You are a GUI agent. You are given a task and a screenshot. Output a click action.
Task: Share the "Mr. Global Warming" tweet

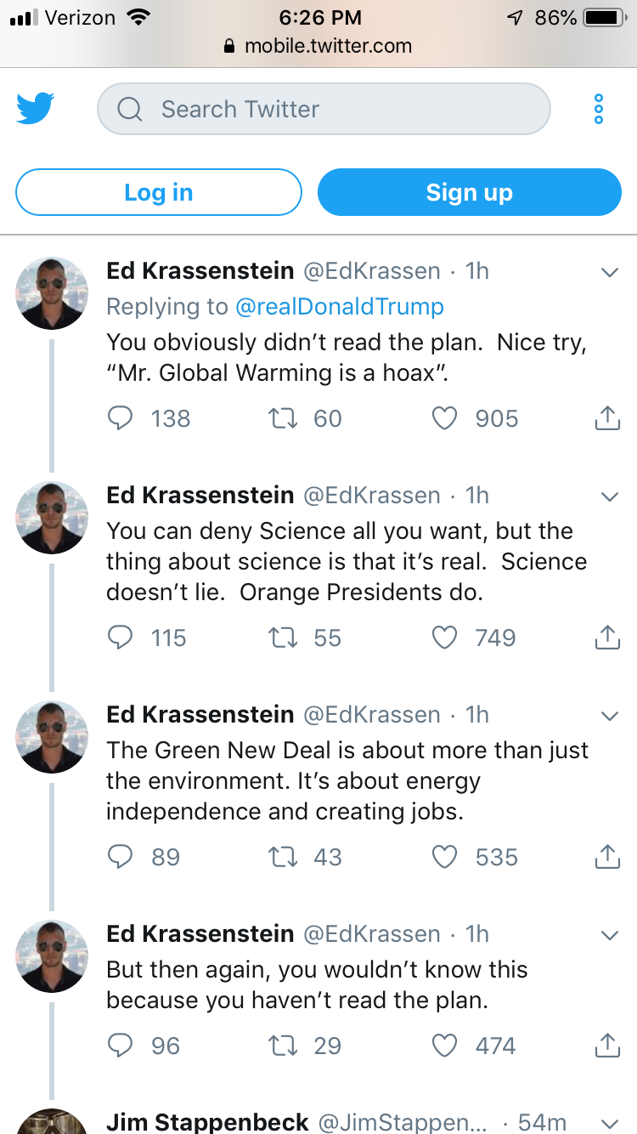point(607,418)
